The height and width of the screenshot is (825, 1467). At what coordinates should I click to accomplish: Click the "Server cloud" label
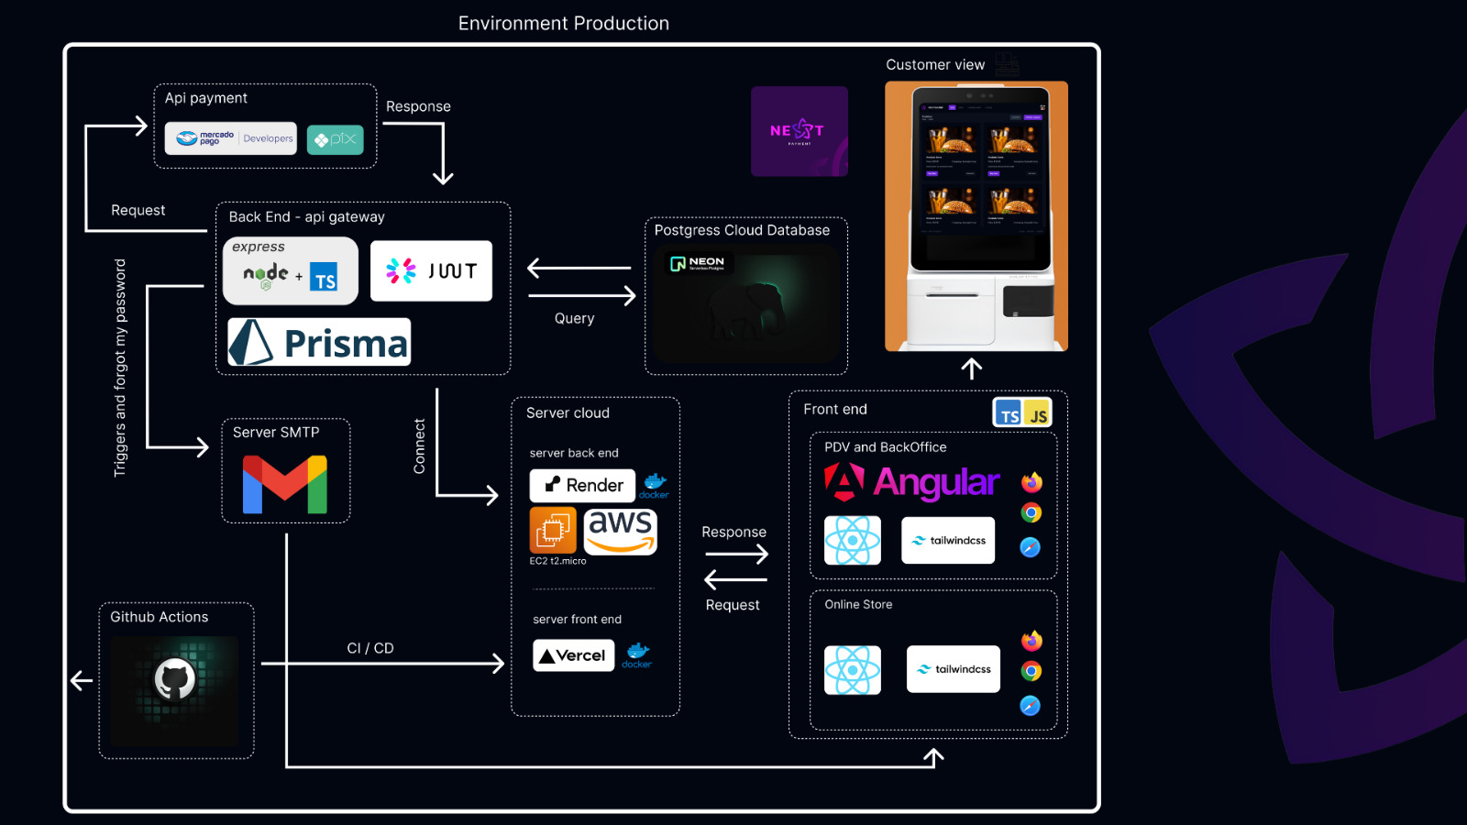point(568,413)
